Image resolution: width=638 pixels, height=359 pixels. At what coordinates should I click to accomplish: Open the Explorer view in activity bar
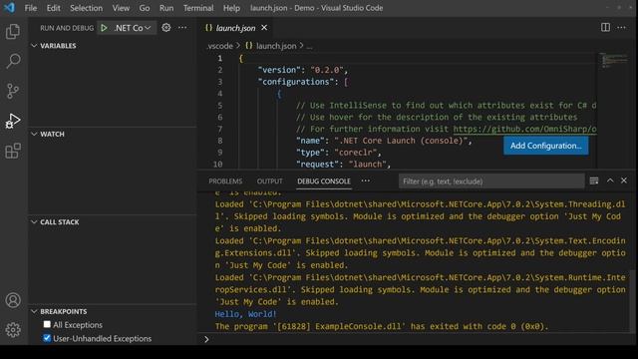pos(13,31)
